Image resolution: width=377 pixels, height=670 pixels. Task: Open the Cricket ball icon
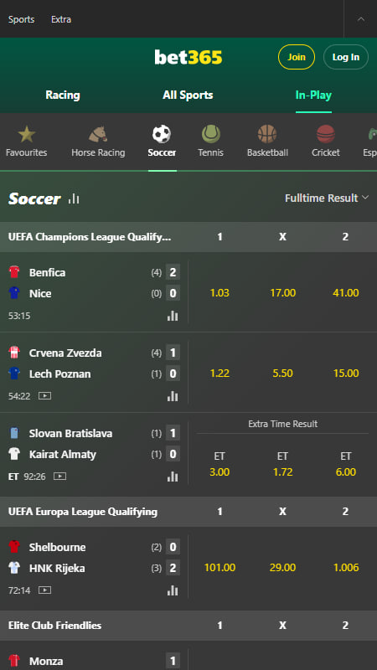point(326,134)
